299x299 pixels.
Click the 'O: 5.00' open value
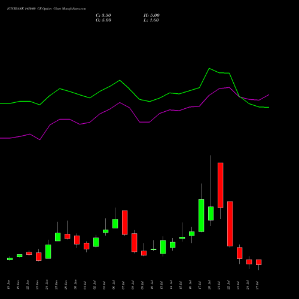pos(103,20)
